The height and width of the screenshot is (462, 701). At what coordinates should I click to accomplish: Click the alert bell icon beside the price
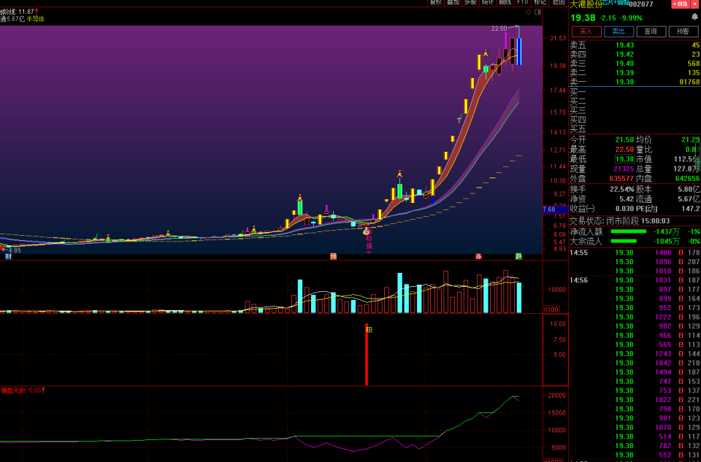pos(694,17)
